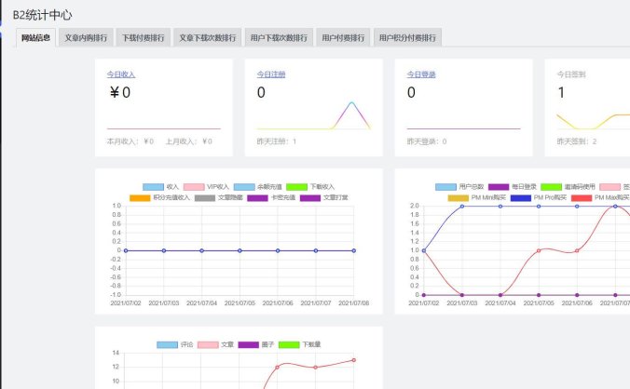
Task: Open the 今日注册 link
Action: pos(271,74)
